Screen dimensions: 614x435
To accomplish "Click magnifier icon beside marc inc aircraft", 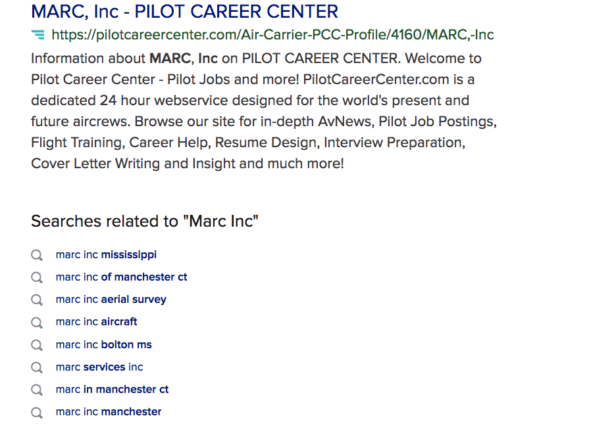I will tap(37, 323).
